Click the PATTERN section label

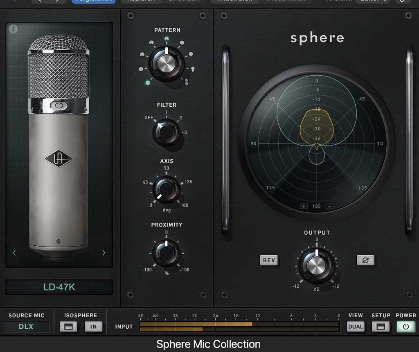tap(167, 30)
